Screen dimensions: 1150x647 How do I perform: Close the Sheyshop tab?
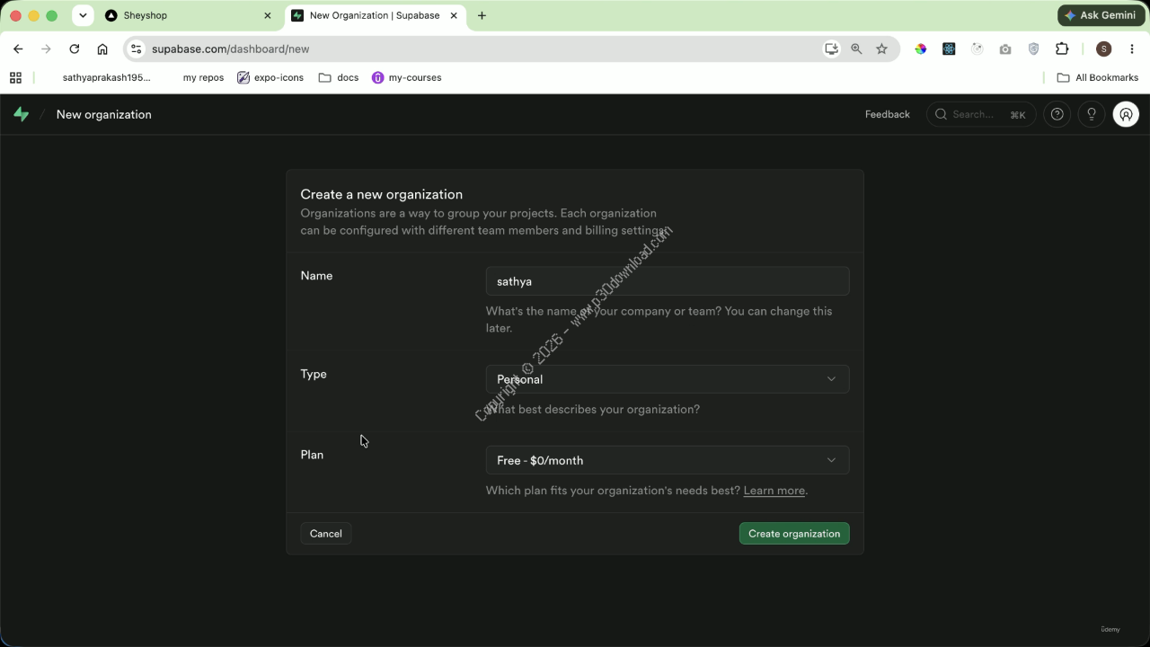coord(268,15)
